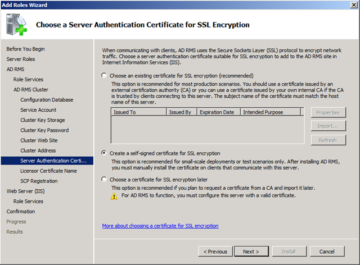Click the Refresh button
This screenshot has width=360, height=265.
click(328, 140)
